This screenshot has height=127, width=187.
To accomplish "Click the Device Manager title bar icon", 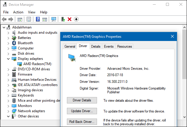I will click(x=5, y=5).
